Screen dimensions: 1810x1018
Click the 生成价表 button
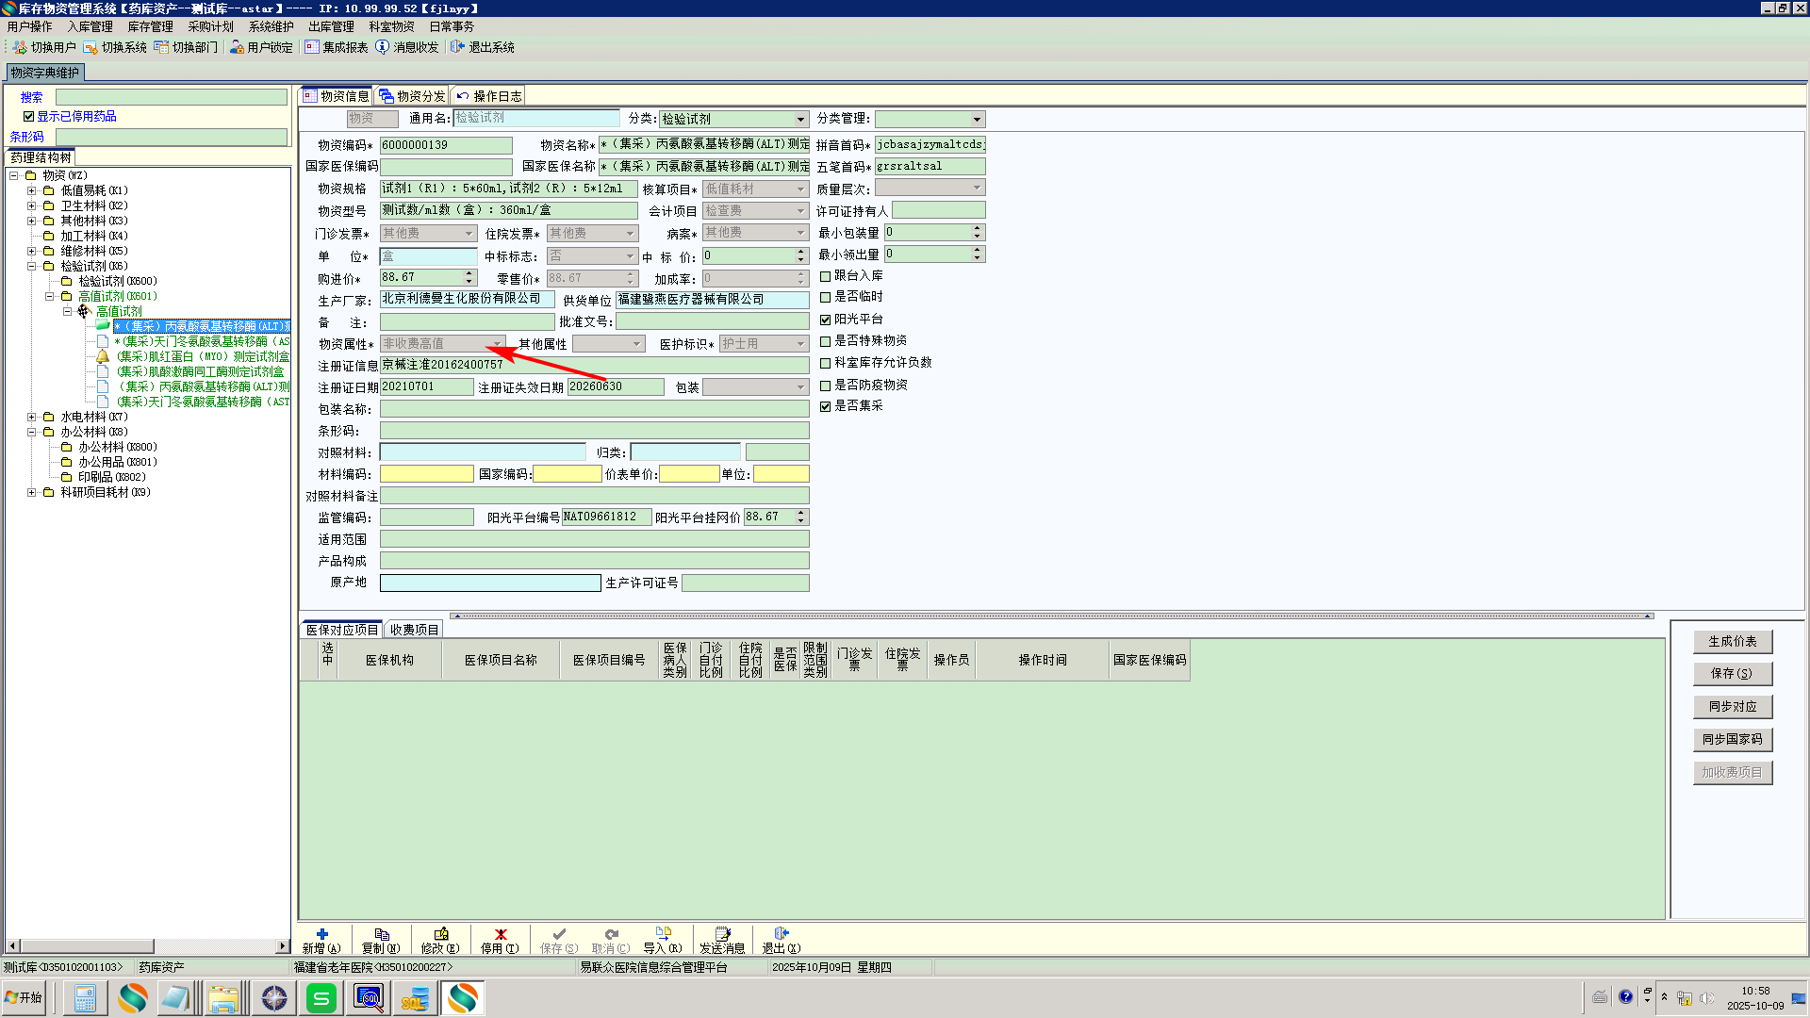(x=1732, y=641)
